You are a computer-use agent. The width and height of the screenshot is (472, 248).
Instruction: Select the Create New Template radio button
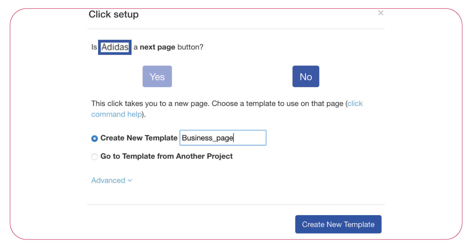95,138
